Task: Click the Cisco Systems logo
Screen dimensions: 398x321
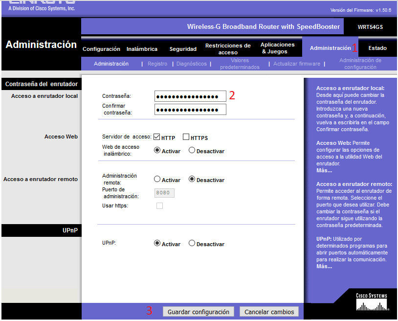Action: [372, 302]
